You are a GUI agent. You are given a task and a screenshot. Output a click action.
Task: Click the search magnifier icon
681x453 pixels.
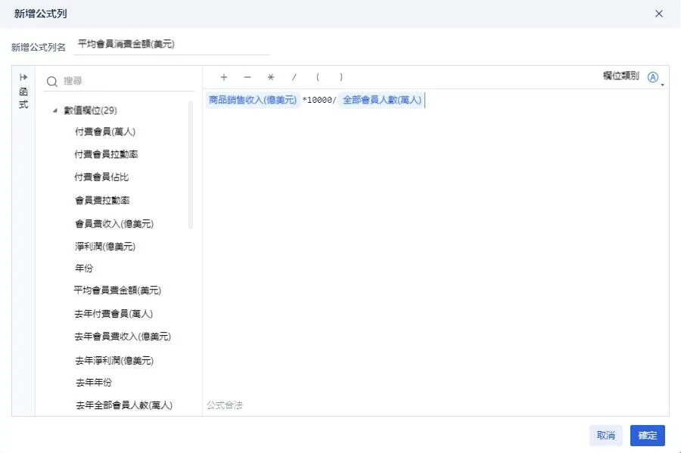(x=52, y=82)
